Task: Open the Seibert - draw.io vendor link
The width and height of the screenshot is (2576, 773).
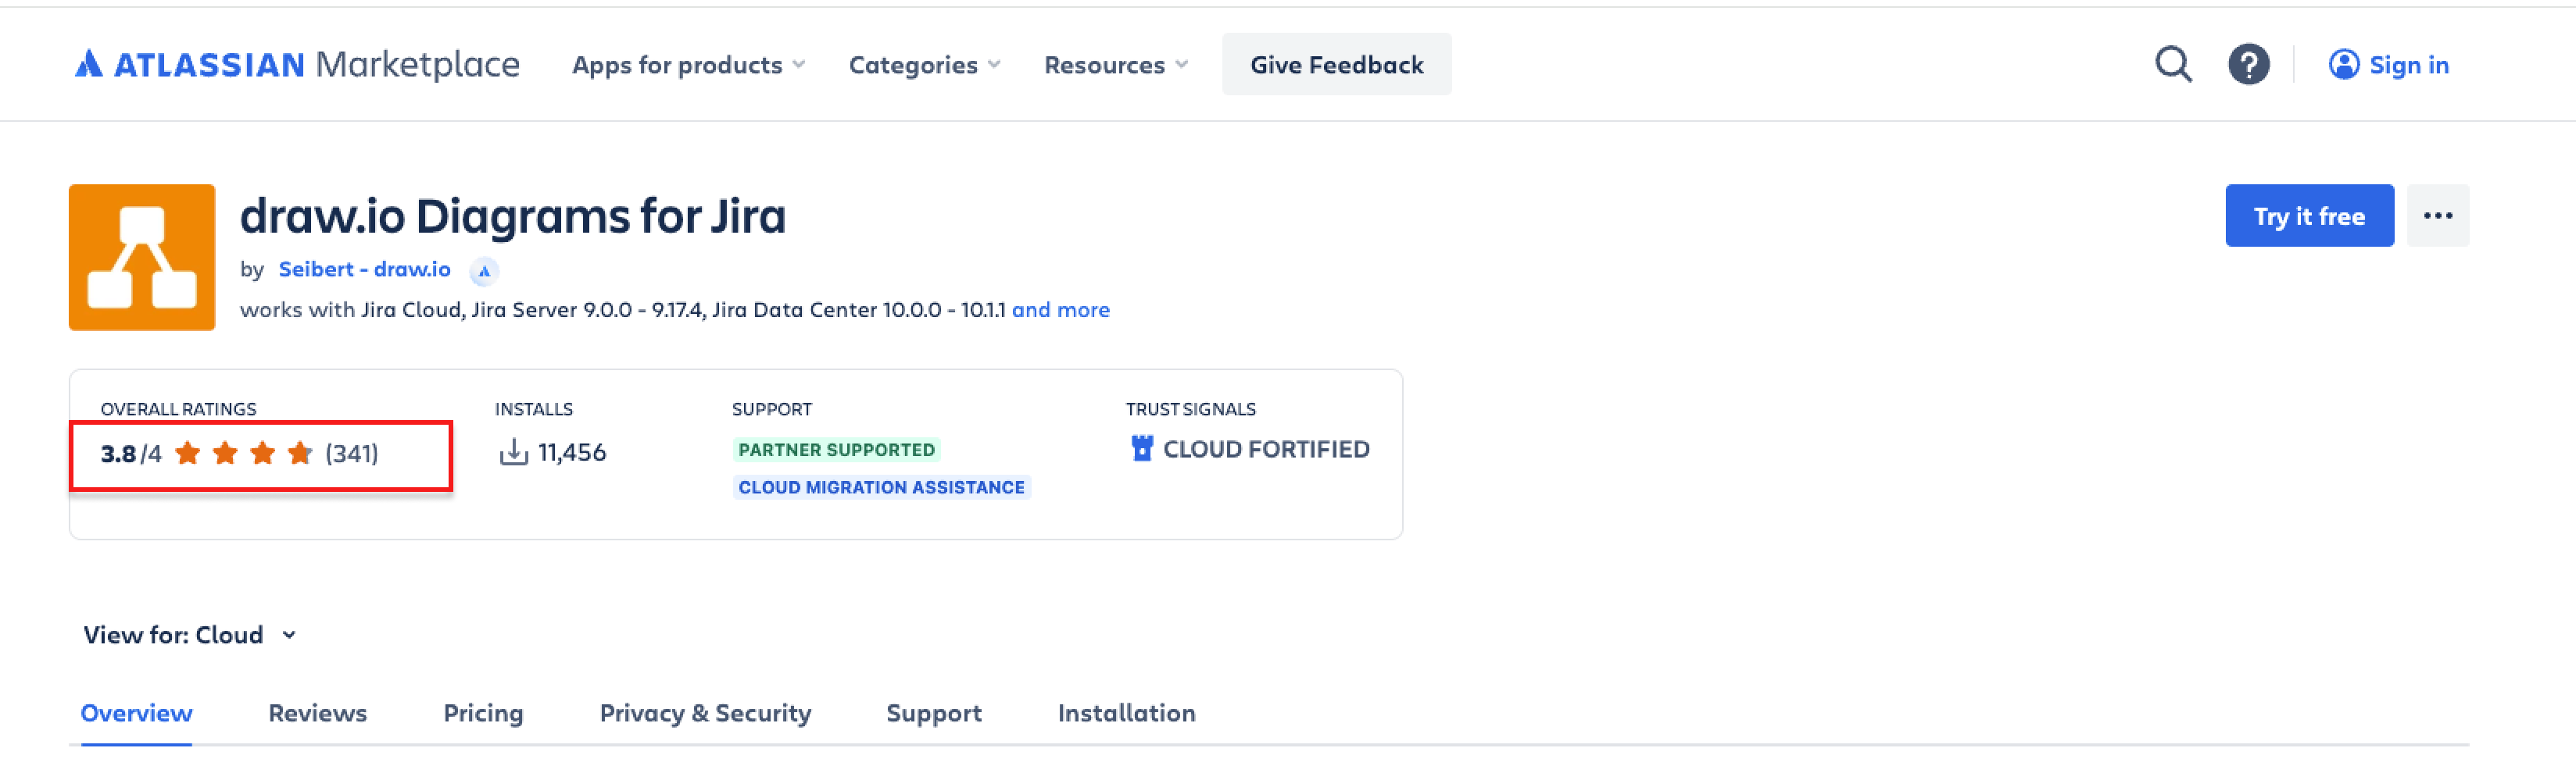Action: (x=364, y=269)
